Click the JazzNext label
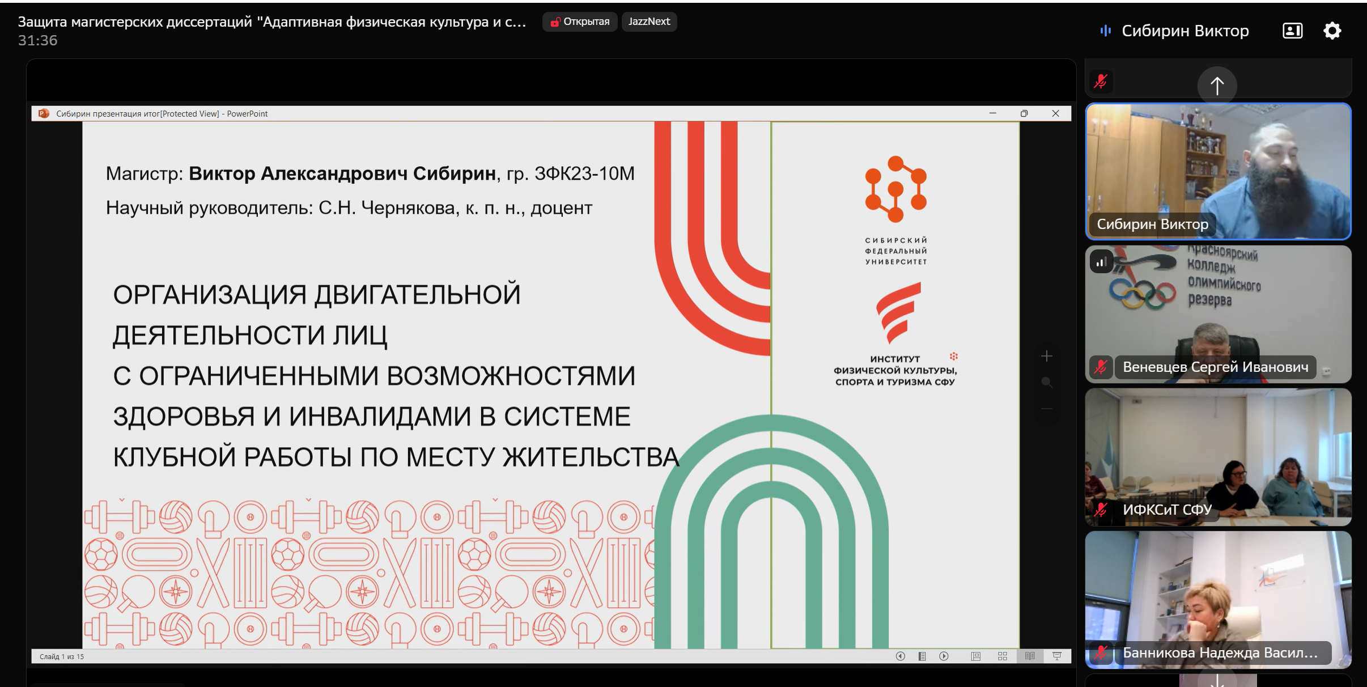This screenshot has width=1367, height=687. [649, 22]
